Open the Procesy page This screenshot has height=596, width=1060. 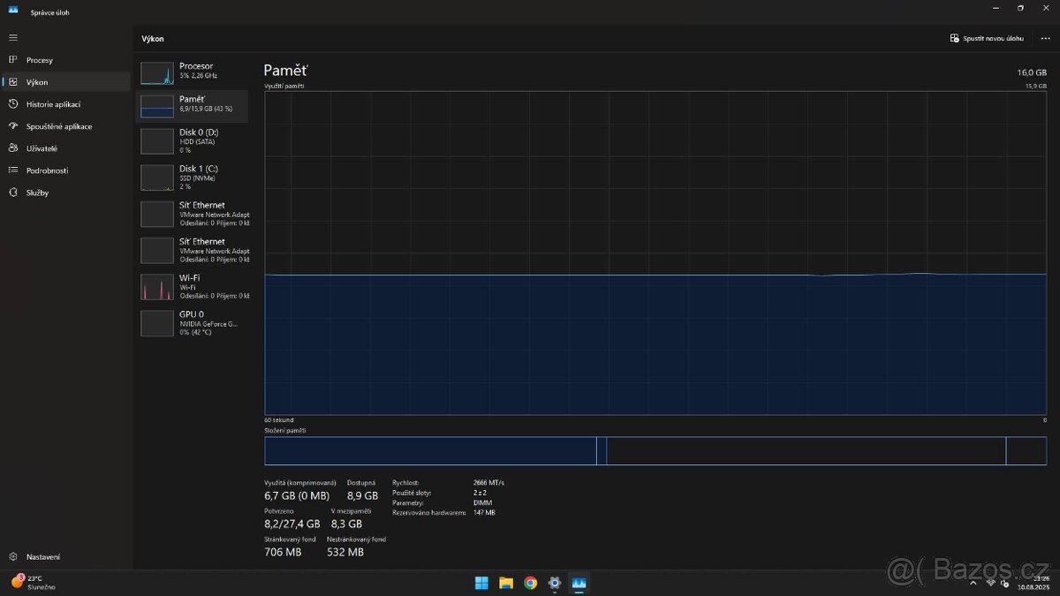pos(40,60)
